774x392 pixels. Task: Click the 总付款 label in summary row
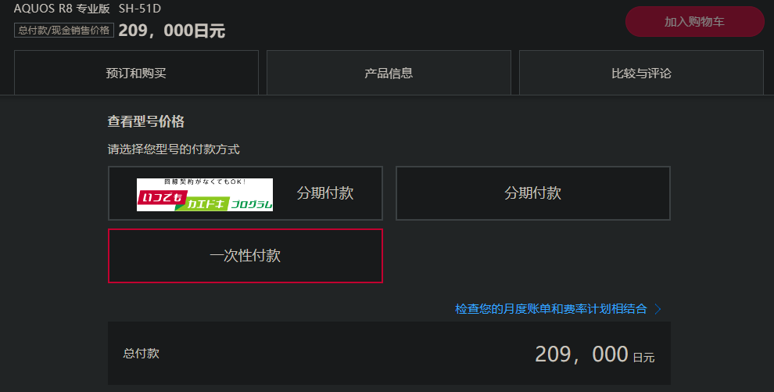coord(142,354)
